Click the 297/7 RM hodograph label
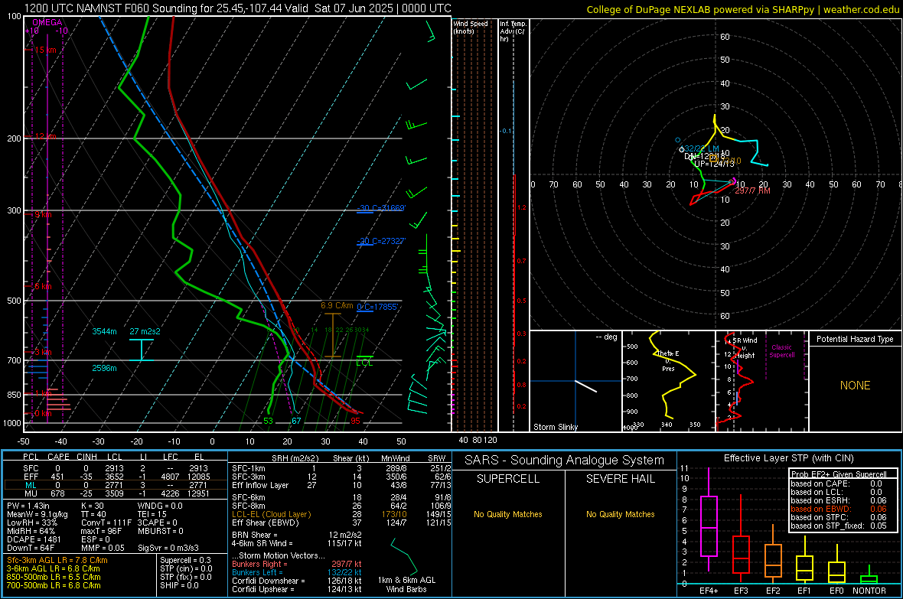Screen dimensions: 903x599 753,190
